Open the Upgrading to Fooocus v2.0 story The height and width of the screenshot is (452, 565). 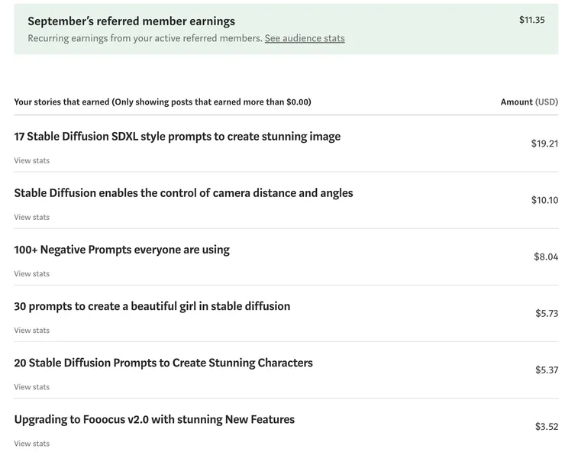[154, 419]
